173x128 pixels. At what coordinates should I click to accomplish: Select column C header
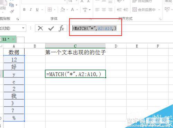[x=75, y=46]
